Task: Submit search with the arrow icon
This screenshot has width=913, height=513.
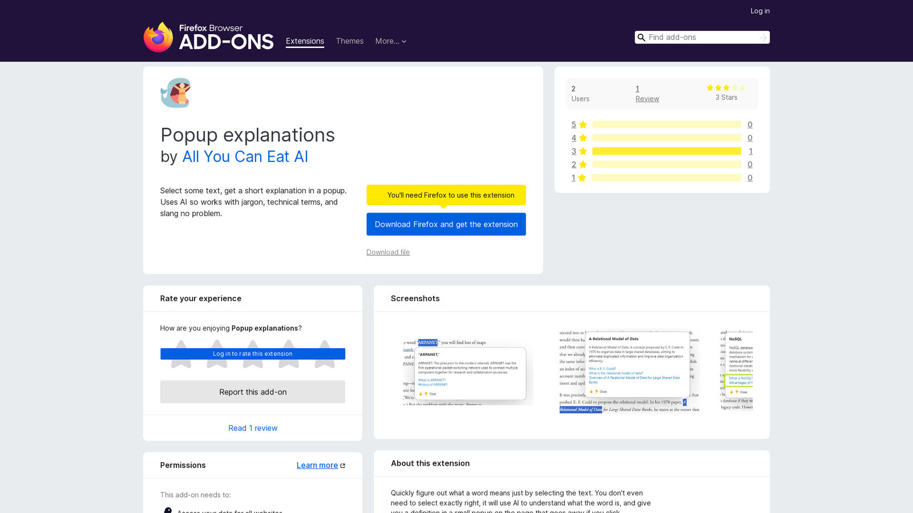Action: coord(763,38)
